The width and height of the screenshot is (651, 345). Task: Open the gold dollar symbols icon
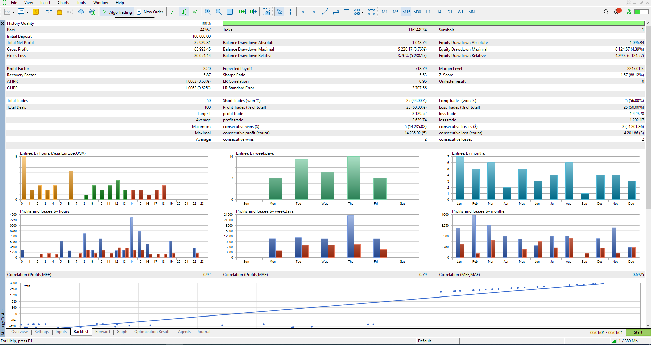pos(36,12)
